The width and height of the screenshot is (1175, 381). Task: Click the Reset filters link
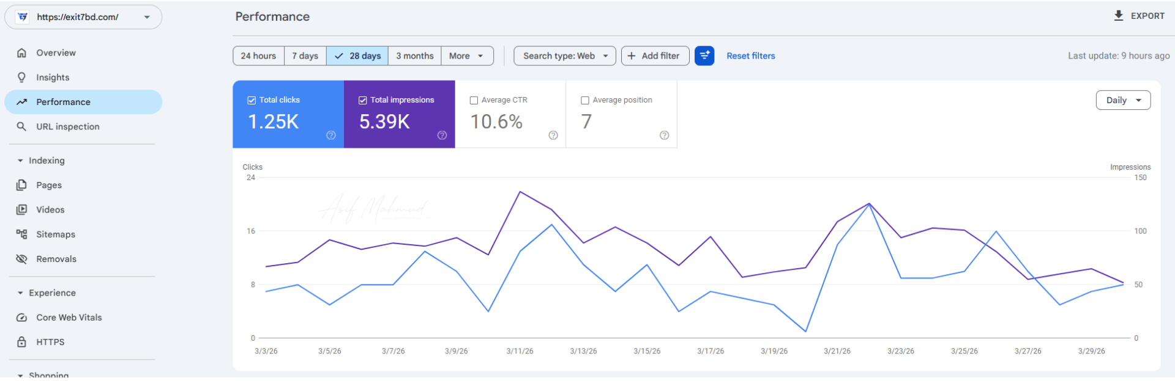pos(750,56)
